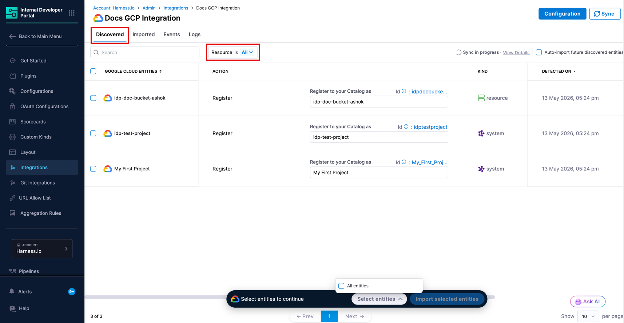The height and width of the screenshot is (323, 624).
Task: Click the Configuration button
Action: (562, 14)
